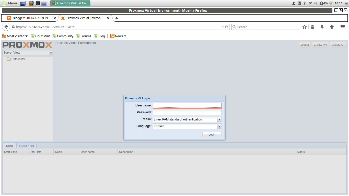The image size is (349, 196).
Task: Click the volume icon in the tray
Action: (x=315, y=3)
